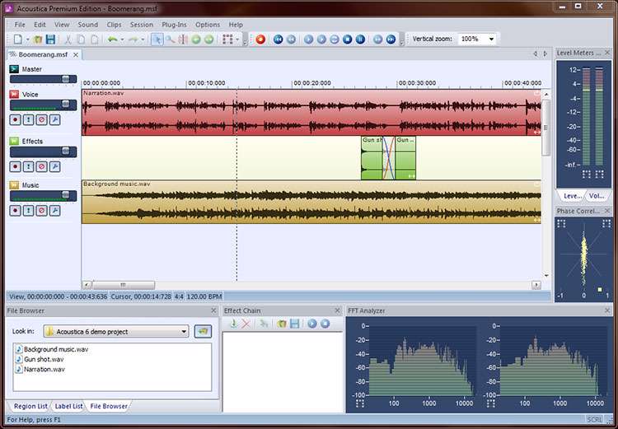The width and height of the screenshot is (618, 429).
Task: Click the Undo arrow icon
Action: pos(112,39)
